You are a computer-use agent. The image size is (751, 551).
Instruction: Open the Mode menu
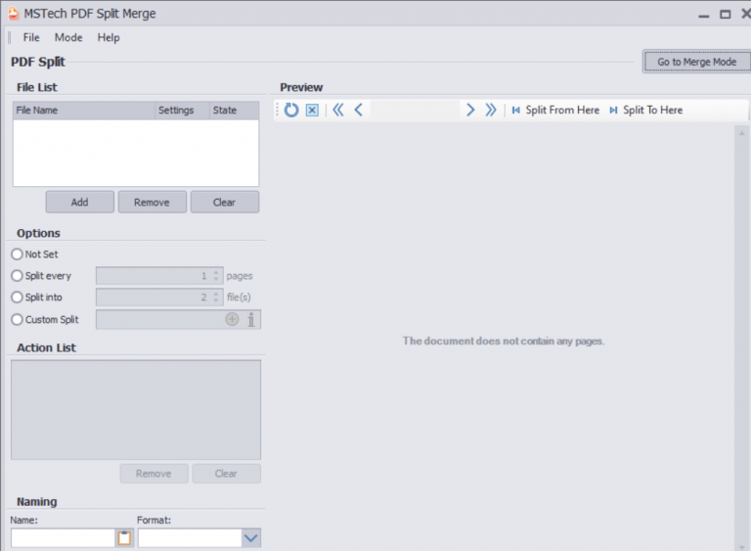[68, 37]
